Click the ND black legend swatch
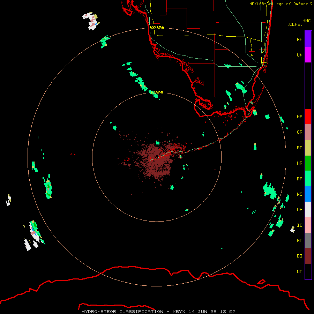 click(x=308, y=271)
